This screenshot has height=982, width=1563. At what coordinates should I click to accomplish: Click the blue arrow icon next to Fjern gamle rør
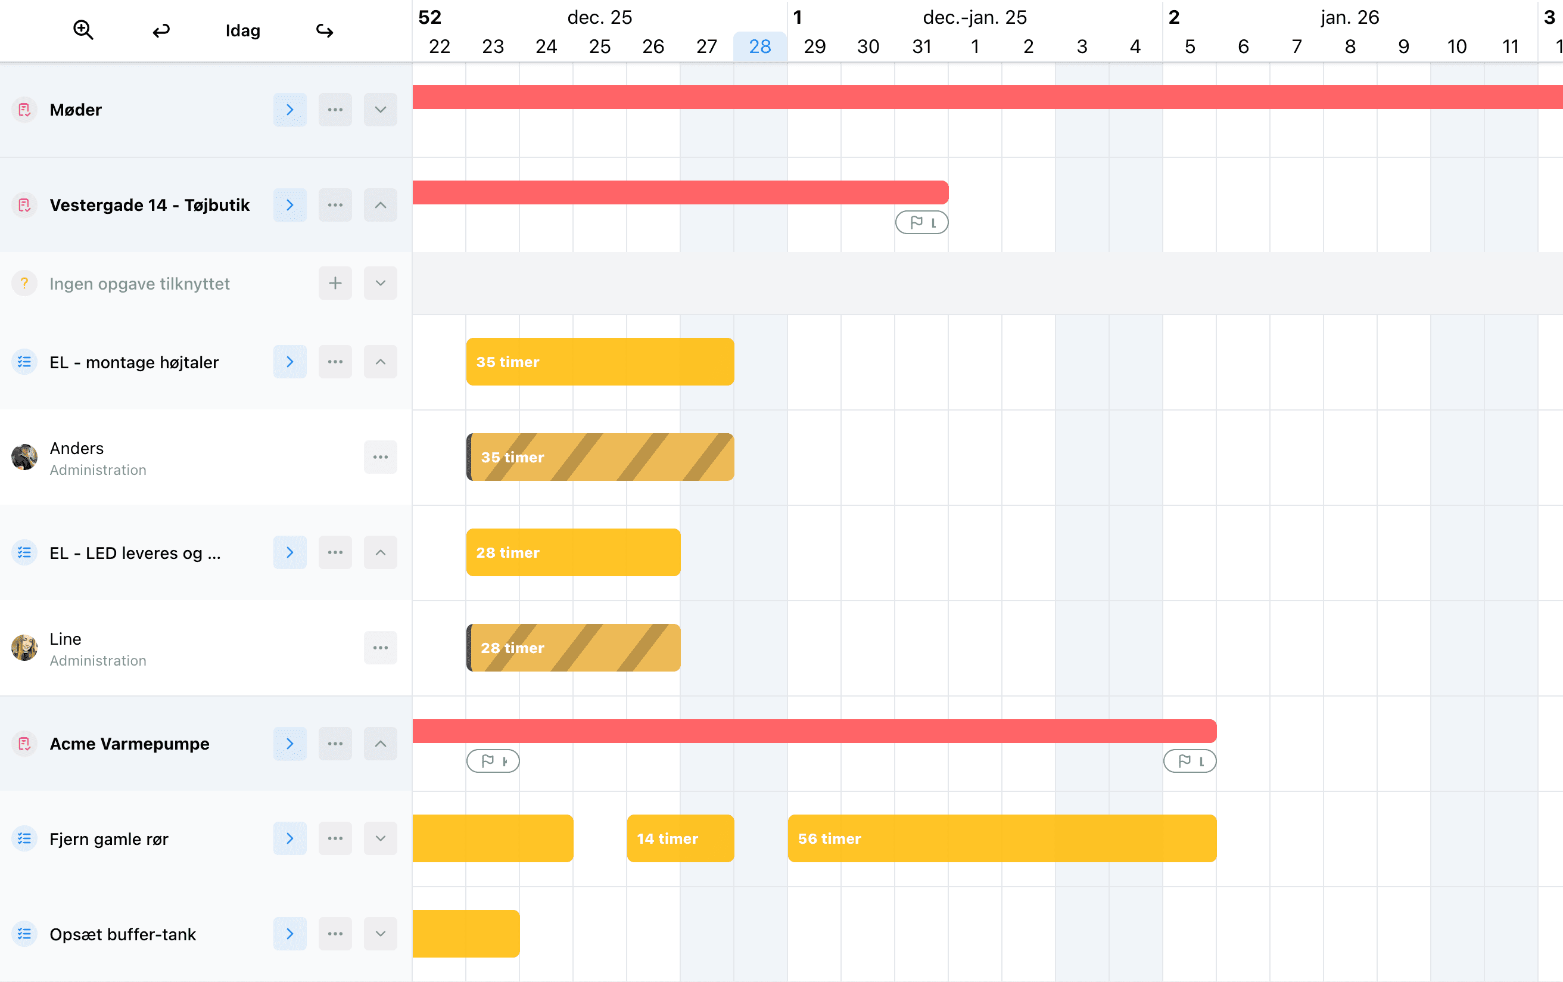pos(289,838)
